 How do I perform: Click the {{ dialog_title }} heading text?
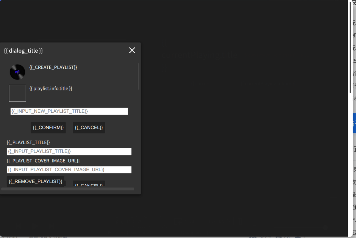tap(23, 51)
